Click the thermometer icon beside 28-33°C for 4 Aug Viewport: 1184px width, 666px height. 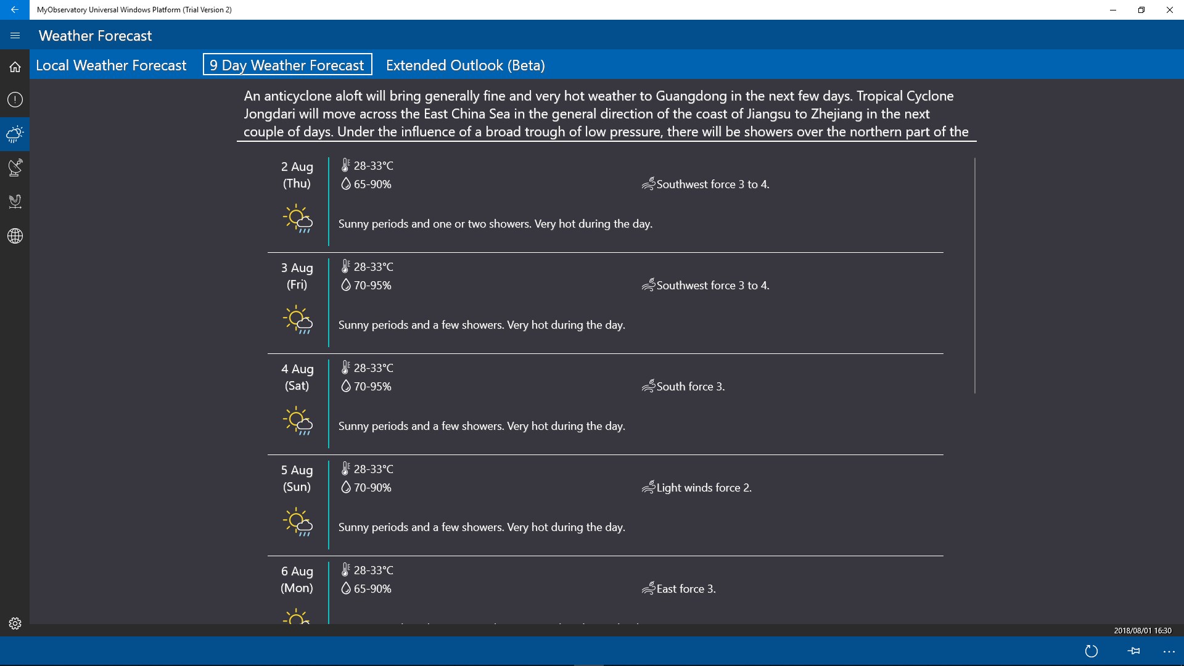(x=346, y=368)
